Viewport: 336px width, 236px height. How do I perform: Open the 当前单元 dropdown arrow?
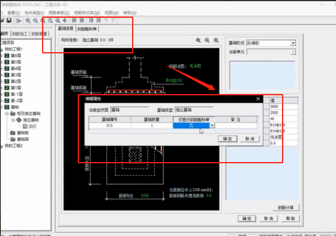[293, 52]
